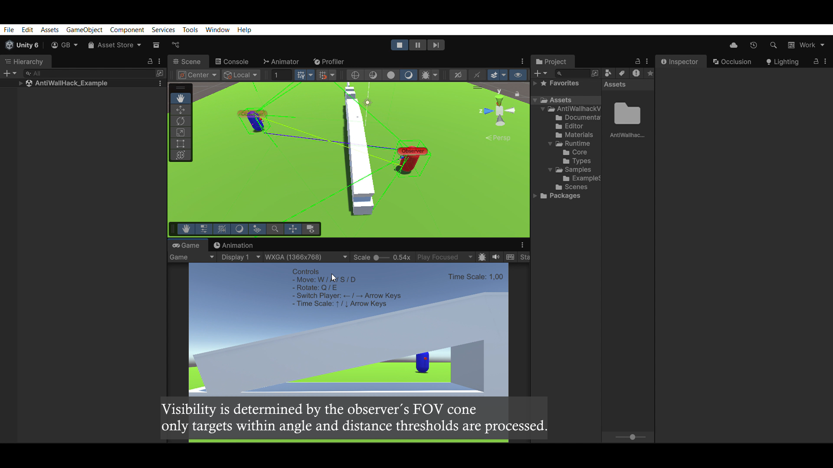Select the Move tool

(180, 110)
